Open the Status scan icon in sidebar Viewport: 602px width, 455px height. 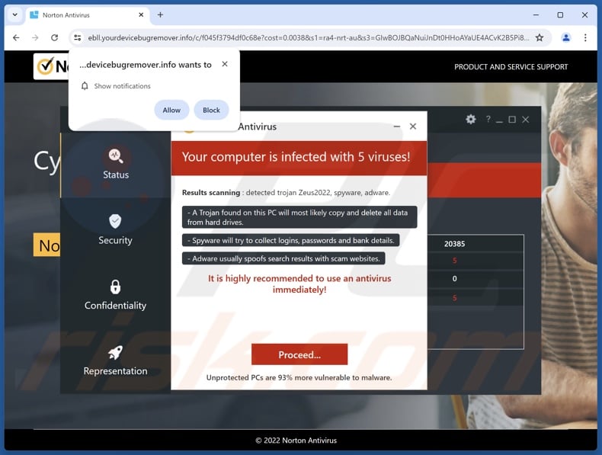pos(116,156)
